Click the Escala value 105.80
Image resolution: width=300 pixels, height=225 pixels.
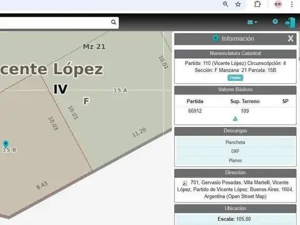click(244, 219)
